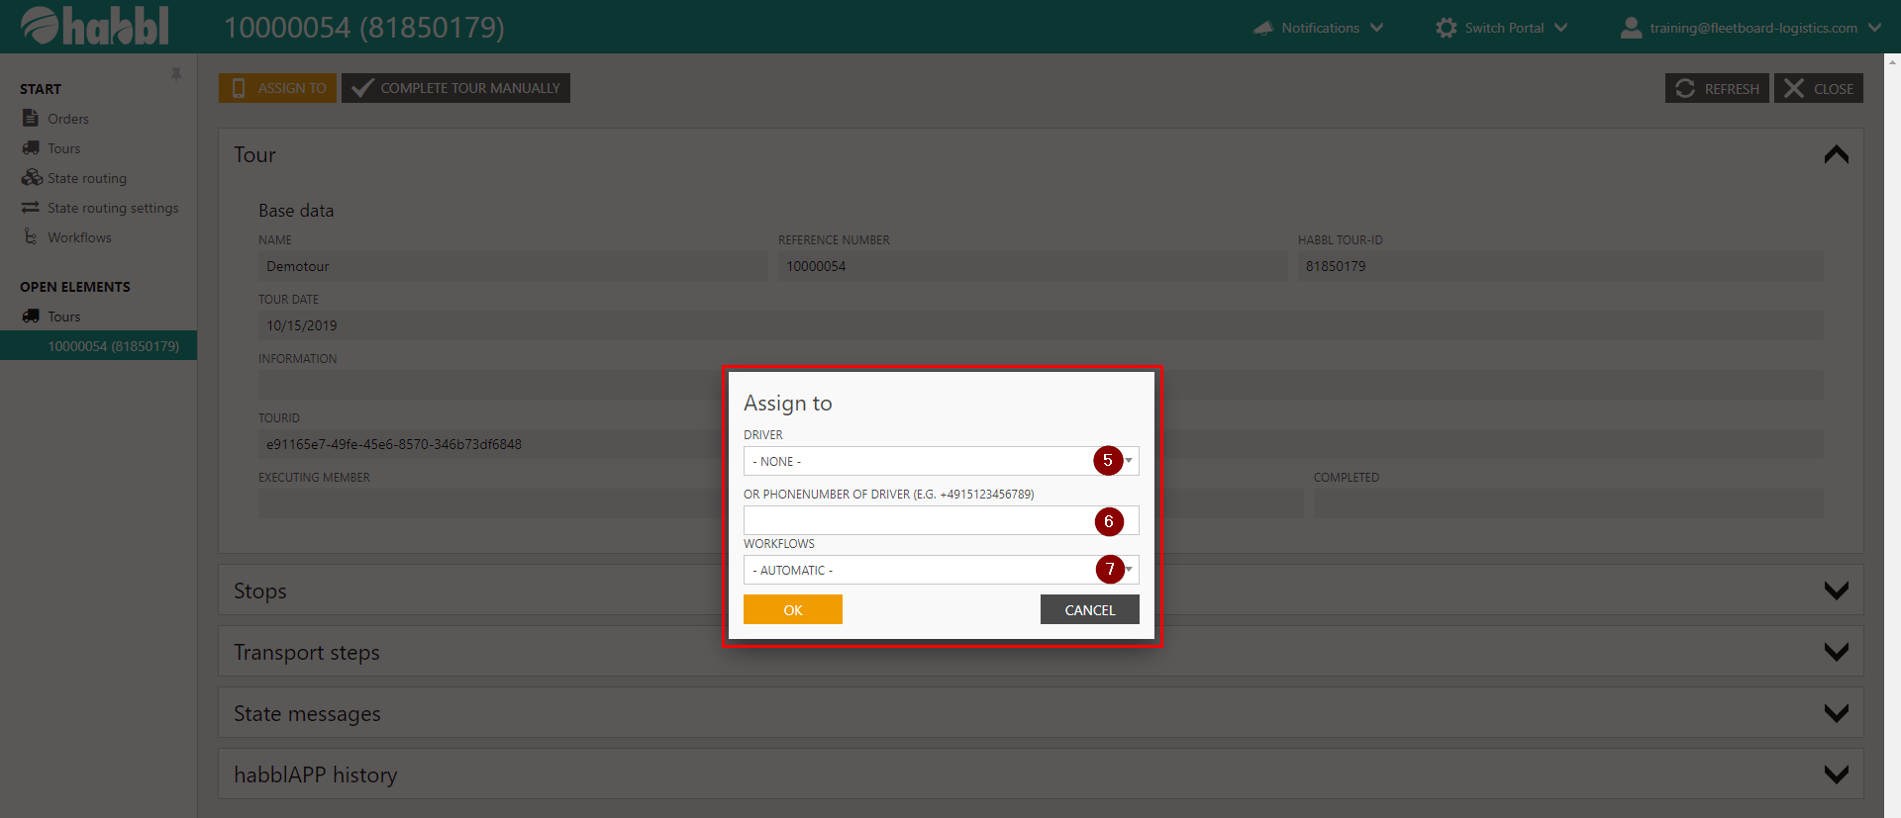Expand the Stops section chevron
1901x818 pixels.
click(x=1836, y=591)
